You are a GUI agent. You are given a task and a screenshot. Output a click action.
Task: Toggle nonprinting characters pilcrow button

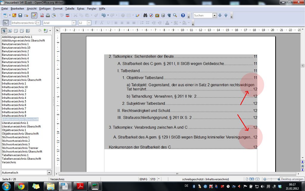[x=169, y=15]
